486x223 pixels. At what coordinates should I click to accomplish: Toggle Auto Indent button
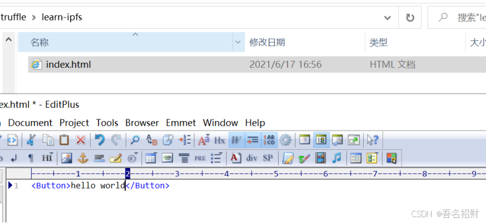252,140
